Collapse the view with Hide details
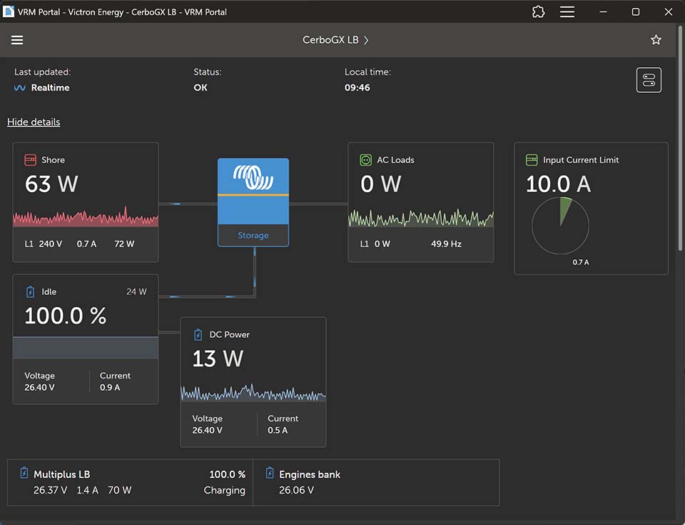This screenshot has width=685, height=525. tap(34, 122)
